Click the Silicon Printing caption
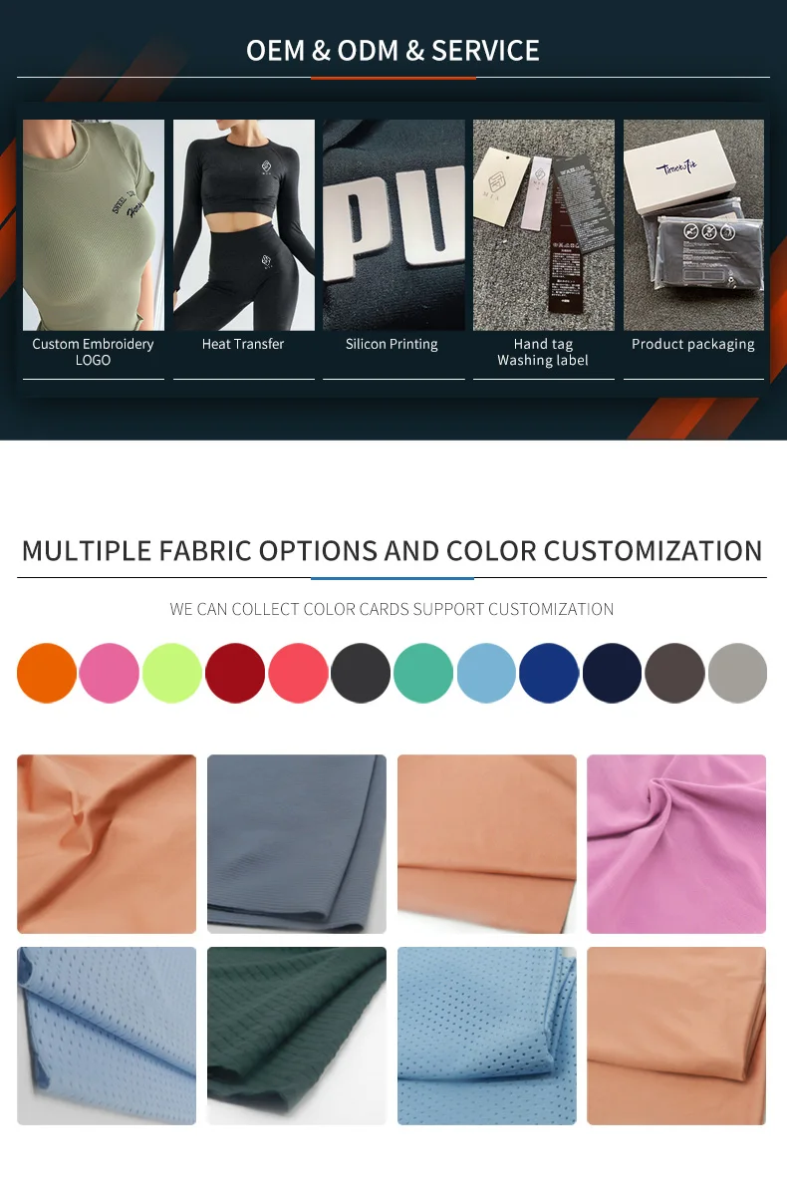The height and width of the screenshot is (1199, 787). click(x=392, y=344)
